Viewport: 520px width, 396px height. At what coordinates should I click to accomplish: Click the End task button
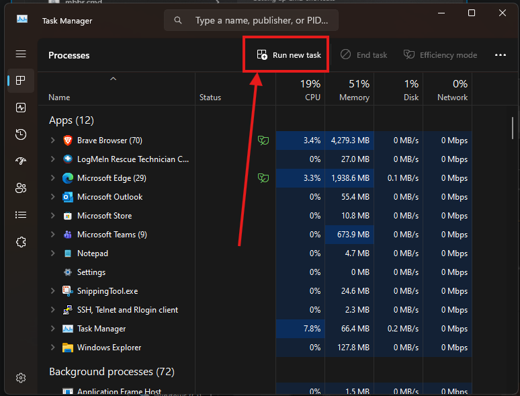click(x=364, y=54)
